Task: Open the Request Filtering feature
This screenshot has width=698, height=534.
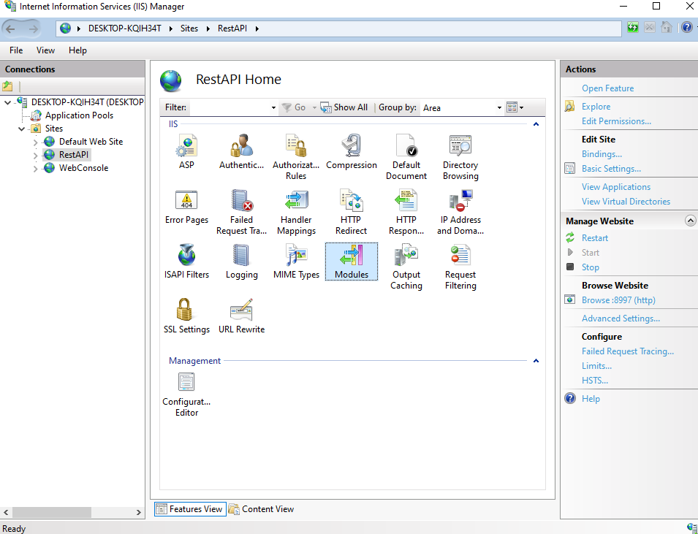Action: pos(460,267)
